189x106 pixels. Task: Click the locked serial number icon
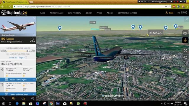pyautogui.click(x=7, y=76)
